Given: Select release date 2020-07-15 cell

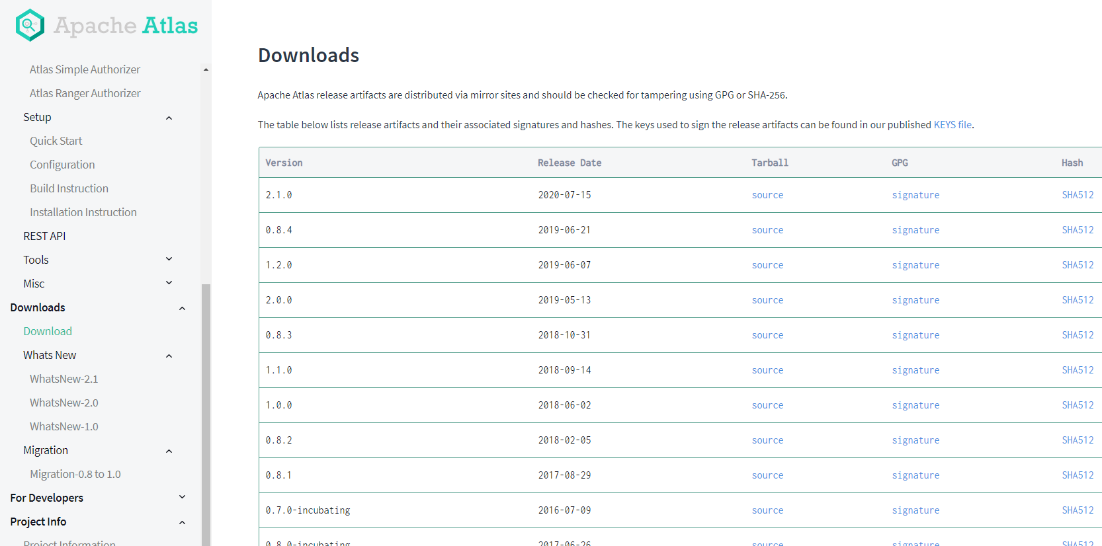Looking at the screenshot, I should 564,195.
